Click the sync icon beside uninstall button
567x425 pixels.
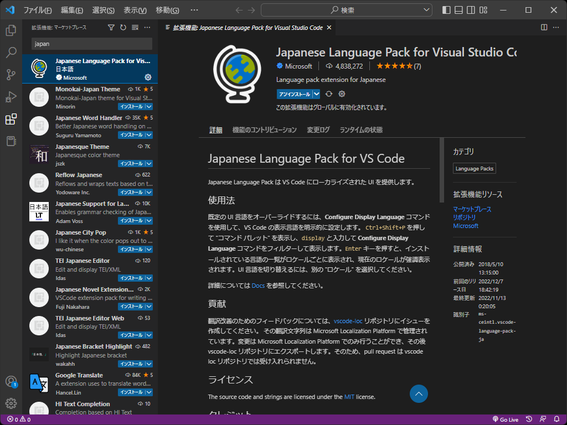tap(329, 94)
